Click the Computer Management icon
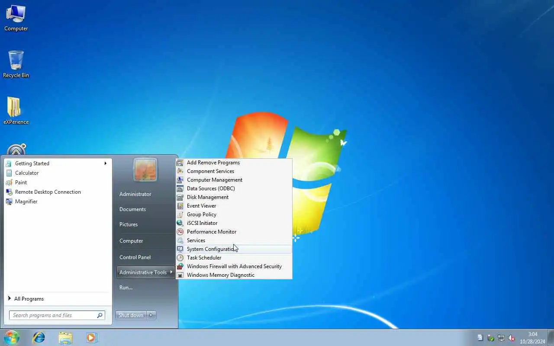This screenshot has width=554, height=346. 180,180
